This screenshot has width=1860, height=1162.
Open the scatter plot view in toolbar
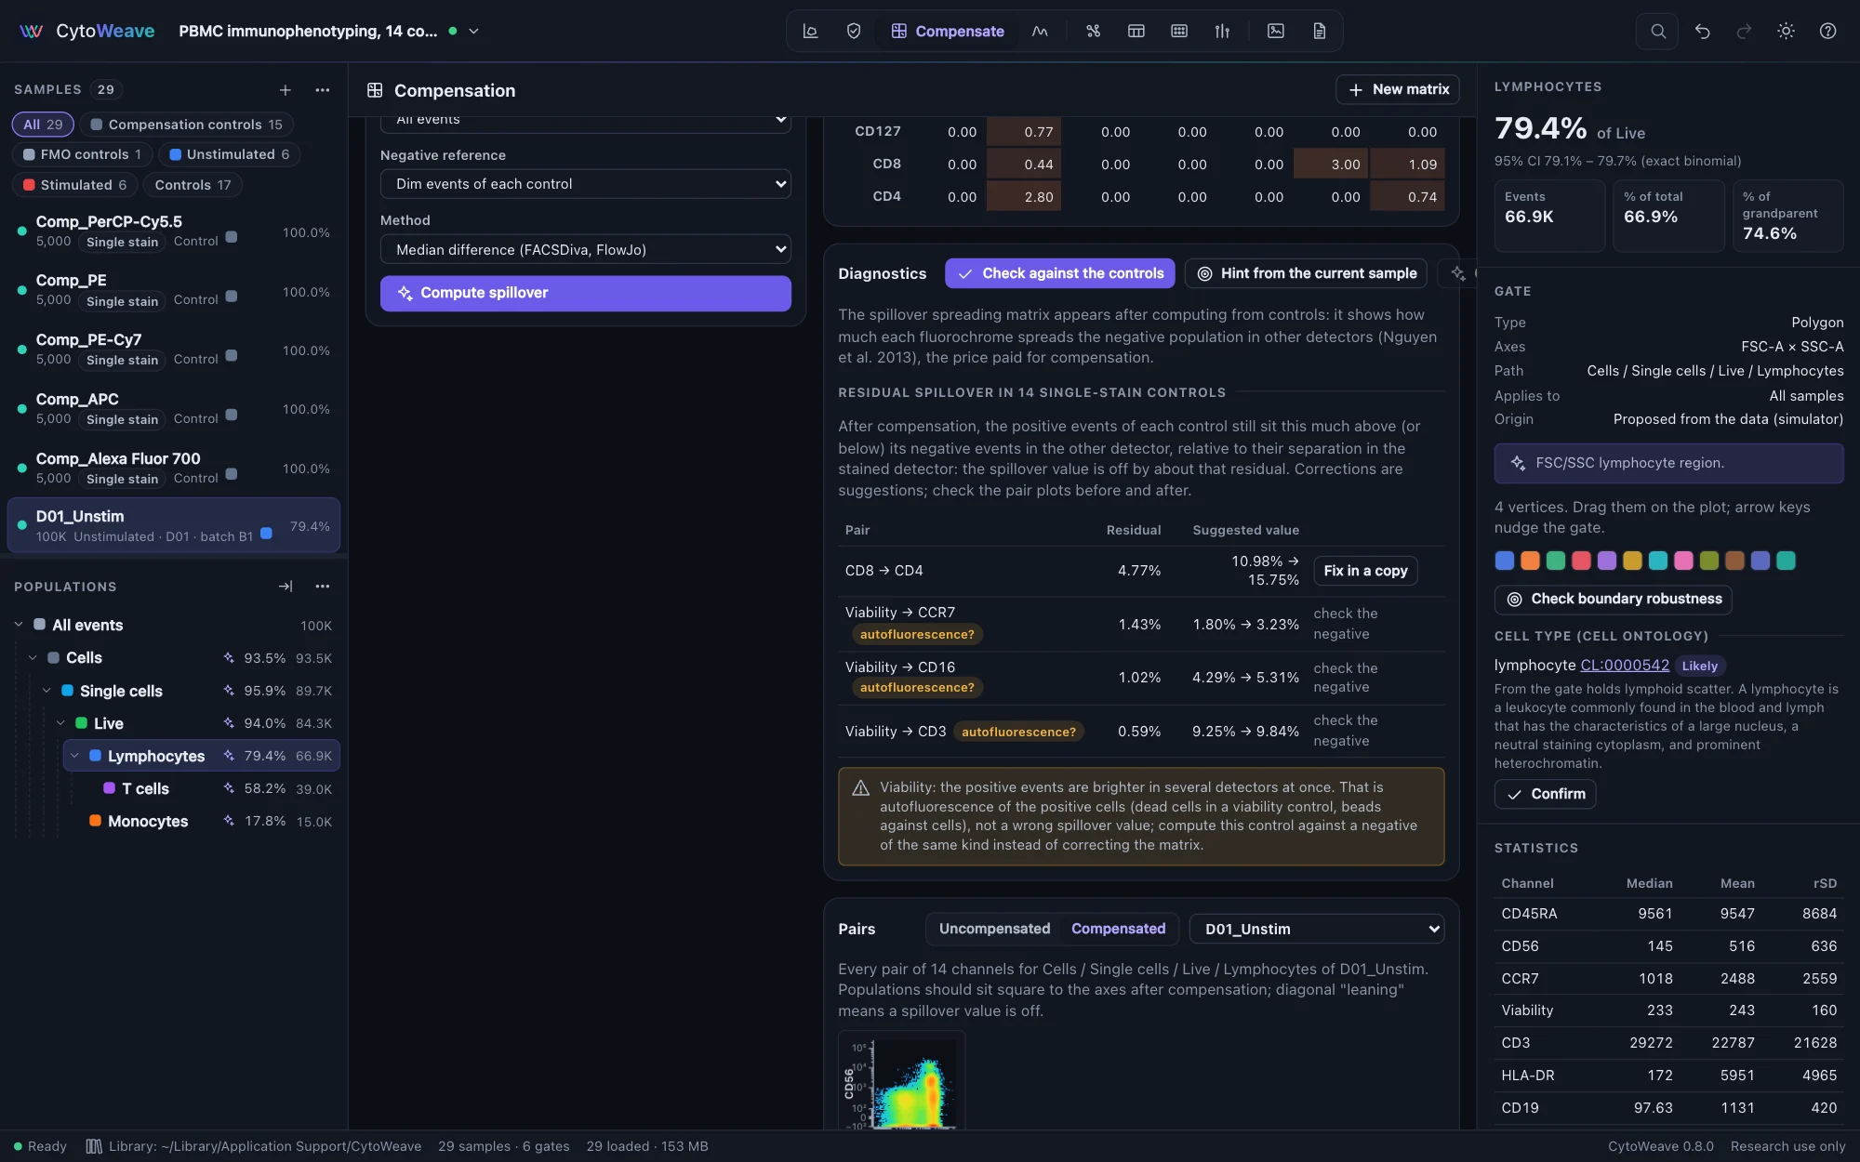[810, 31]
